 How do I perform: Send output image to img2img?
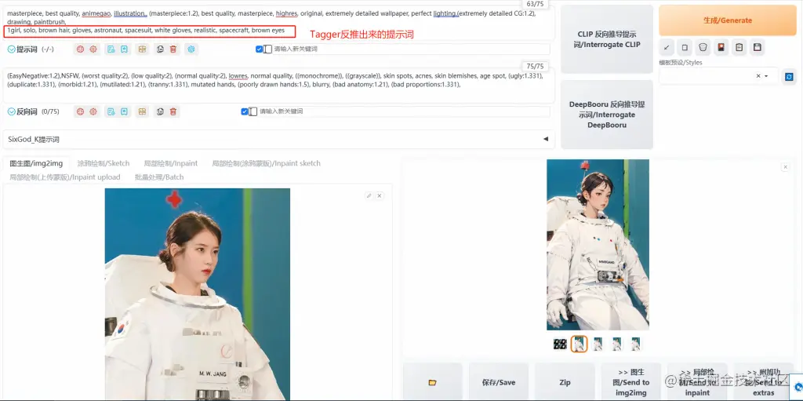pos(631,382)
